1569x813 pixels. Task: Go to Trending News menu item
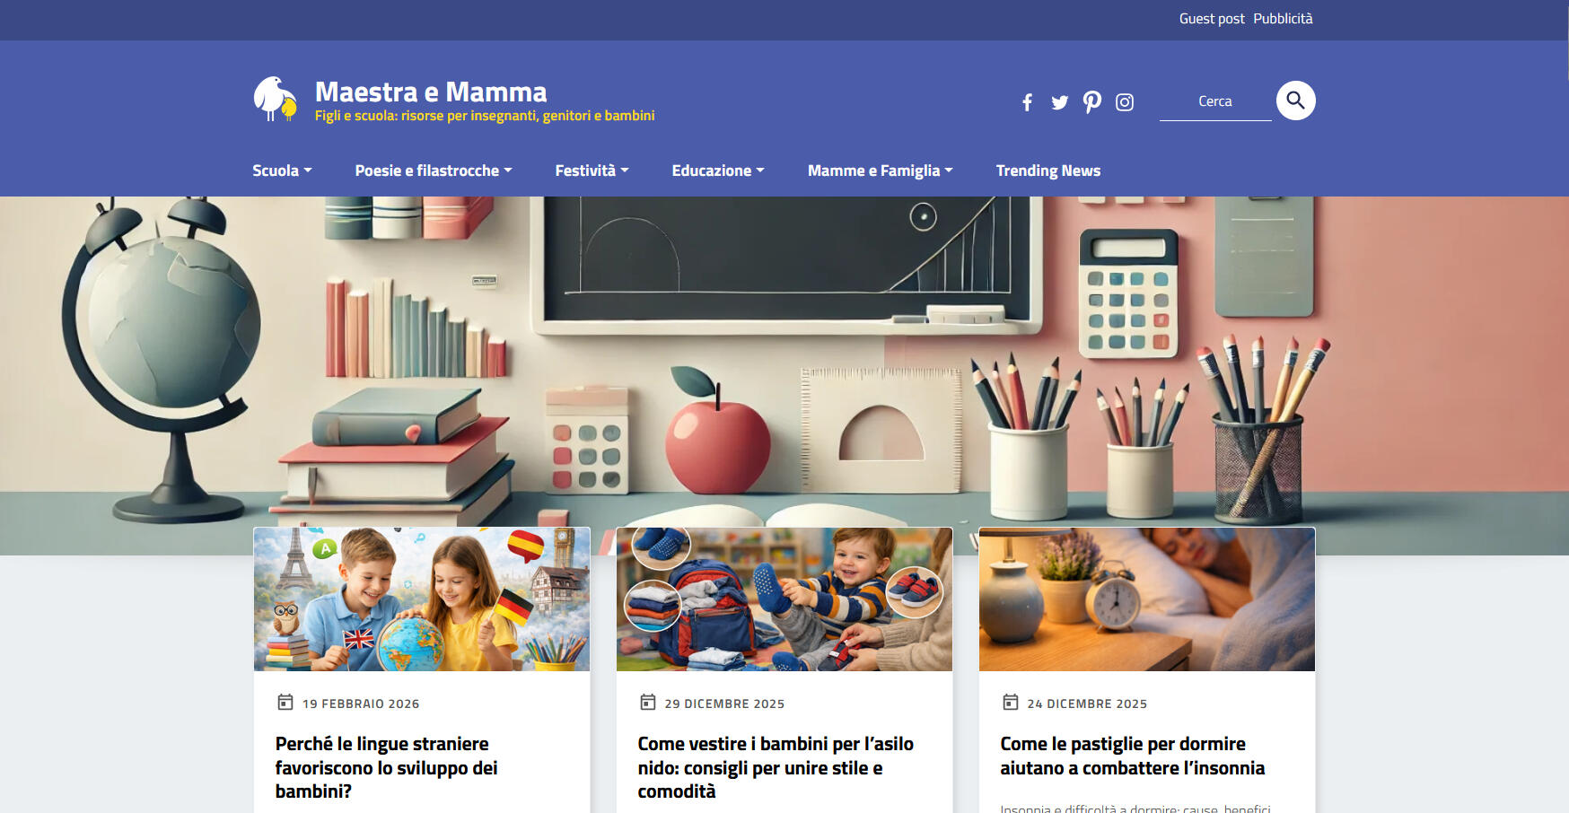pos(1048,170)
